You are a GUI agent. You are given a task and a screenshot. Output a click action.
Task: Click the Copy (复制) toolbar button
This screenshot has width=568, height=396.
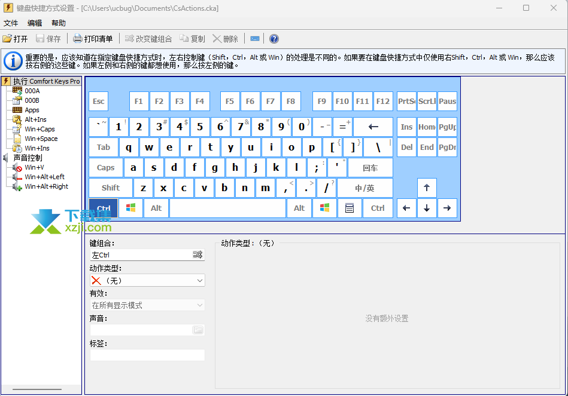(192, 39)
